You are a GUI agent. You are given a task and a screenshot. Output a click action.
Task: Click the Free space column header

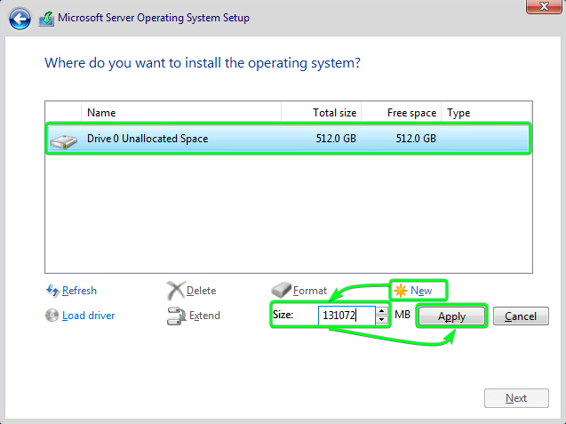[401, 113]
